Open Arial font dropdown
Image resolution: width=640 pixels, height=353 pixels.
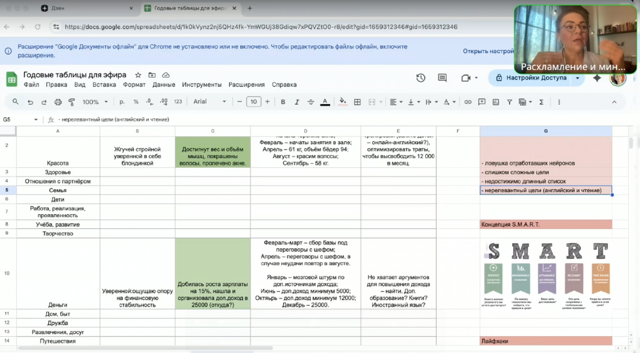210,102
